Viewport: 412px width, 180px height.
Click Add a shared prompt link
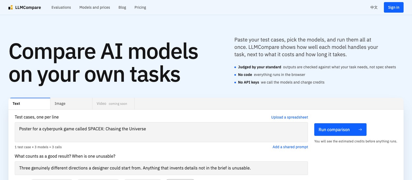[x=290, y=147]
